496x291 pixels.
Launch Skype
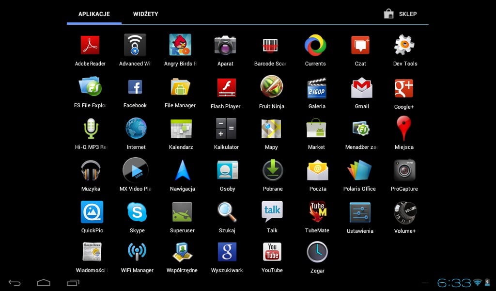point(137,212)
